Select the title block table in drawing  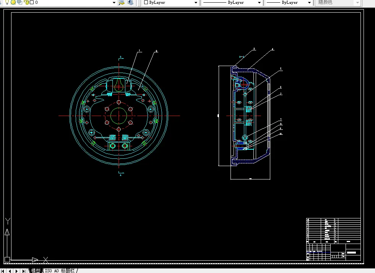(333, 239)
